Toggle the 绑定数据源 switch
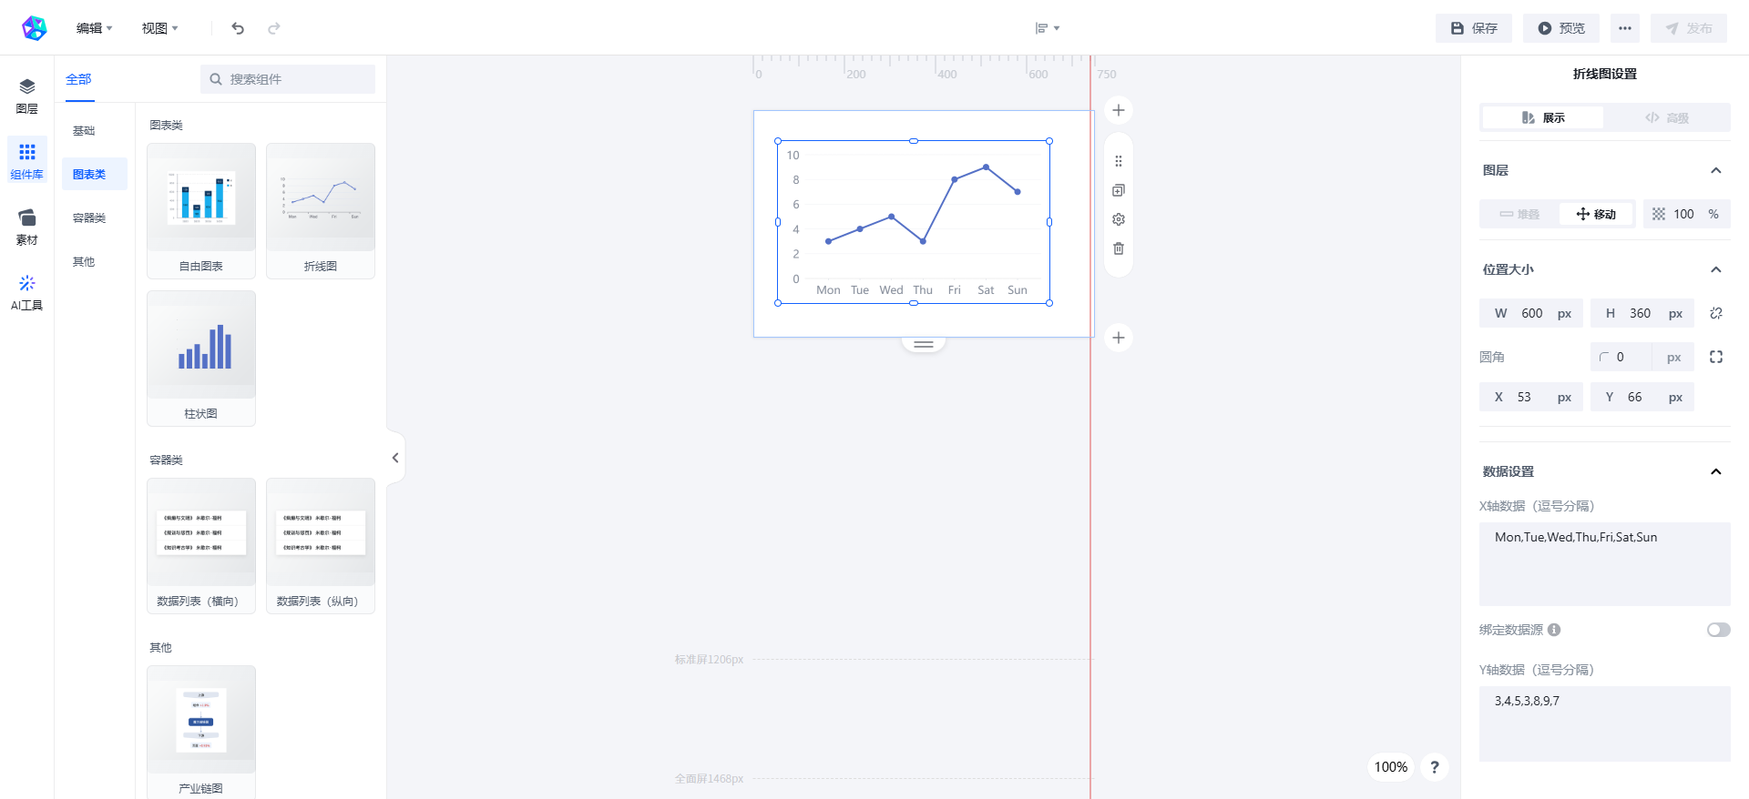This screenshot has height=799, width=1749. [x=1718, y=630]
